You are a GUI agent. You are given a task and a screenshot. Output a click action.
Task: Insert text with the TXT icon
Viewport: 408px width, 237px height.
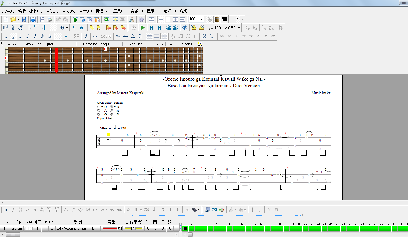215,210
